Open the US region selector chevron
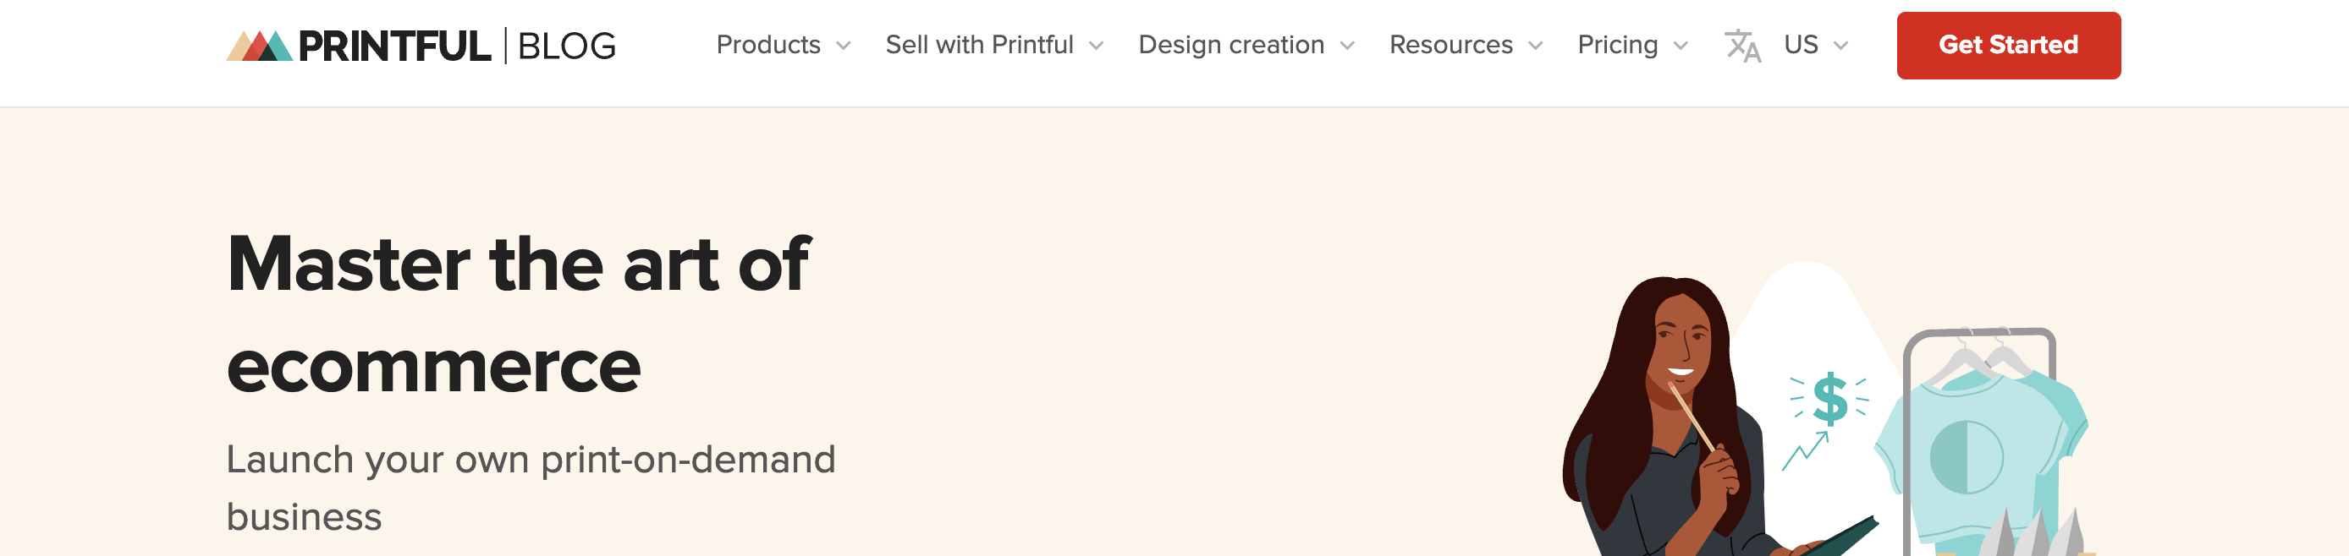Image resolution: width=2349 pixels, height=556 pixels. pyautogui.click(x=1841, y=46)
